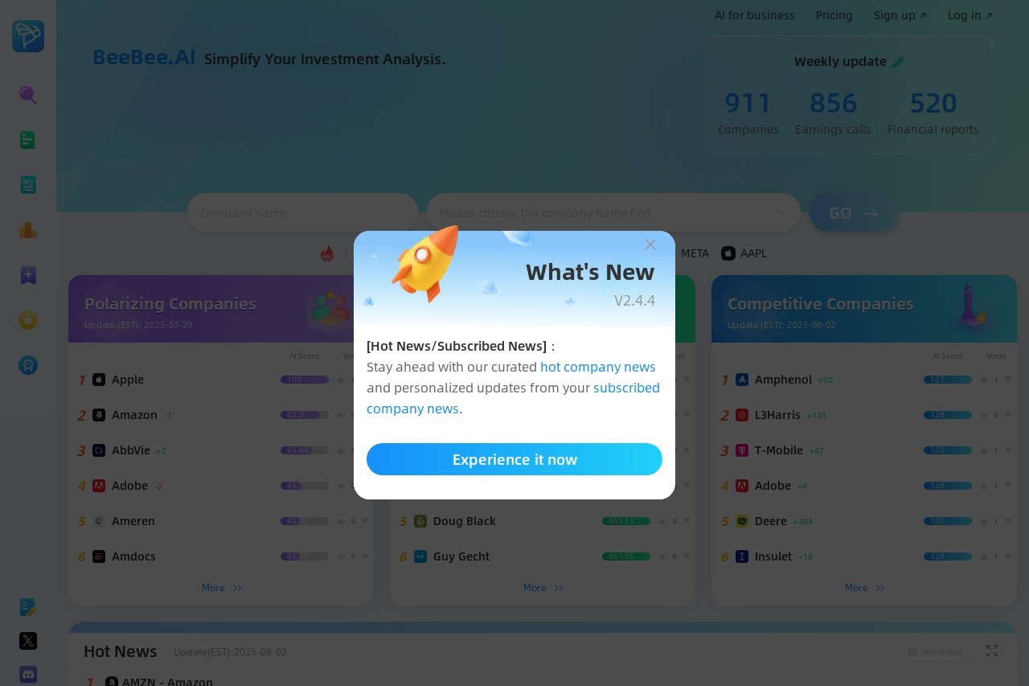This screenshot has height=686, width=1029.
Task: Open the Discord icon in sidebar
Action: tap(28, 675)
